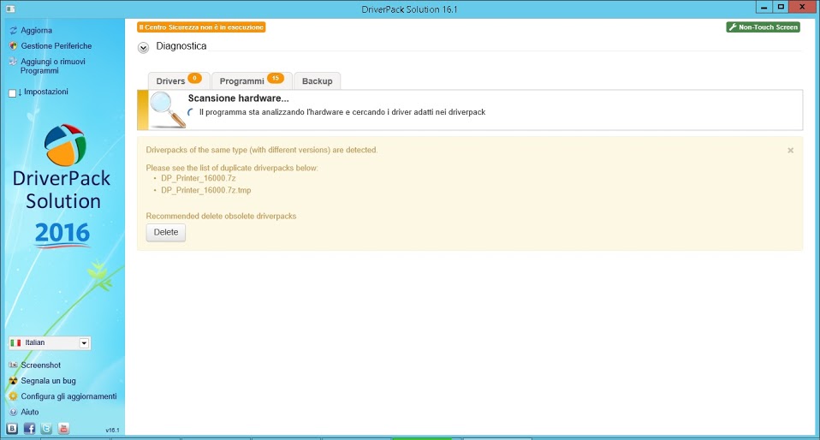Click the DriverPack Solution logo

(x=64, y=145)
